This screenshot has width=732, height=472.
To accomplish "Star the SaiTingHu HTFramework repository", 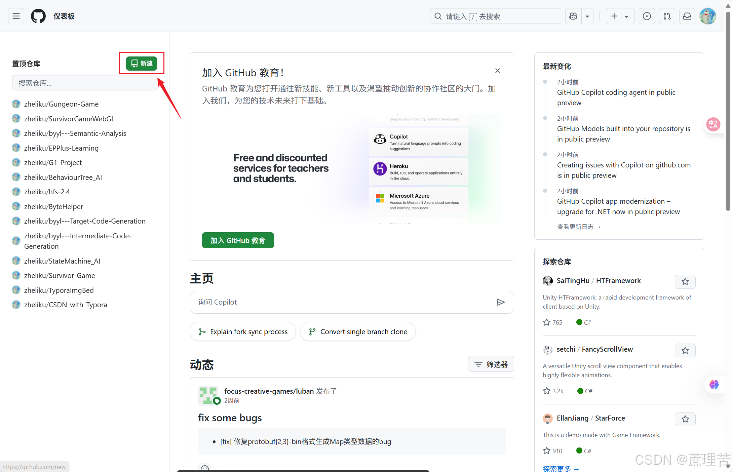I will click(685, 282).
